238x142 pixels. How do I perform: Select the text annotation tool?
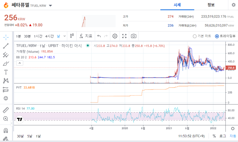[6, 72]
